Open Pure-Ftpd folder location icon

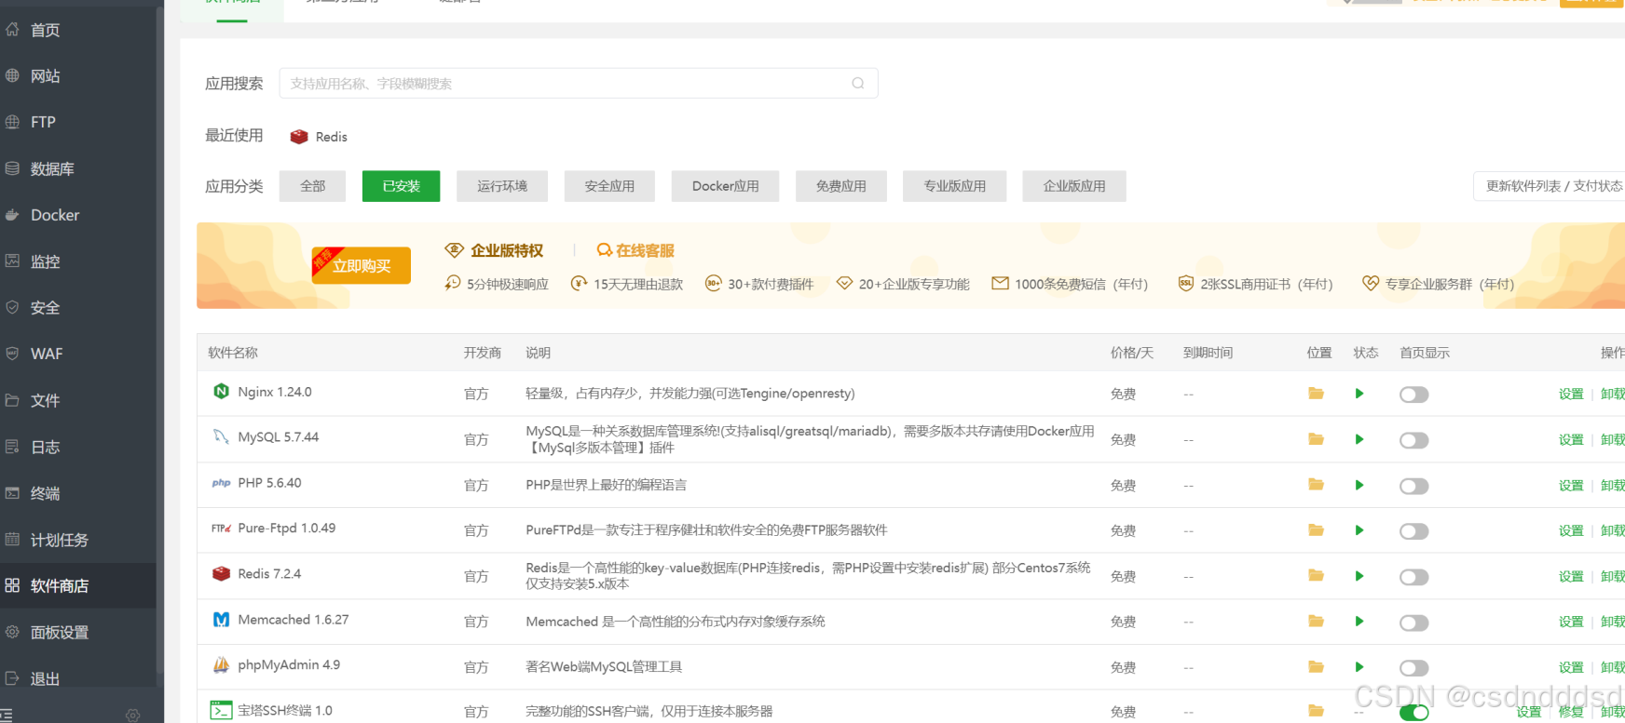1316,530
